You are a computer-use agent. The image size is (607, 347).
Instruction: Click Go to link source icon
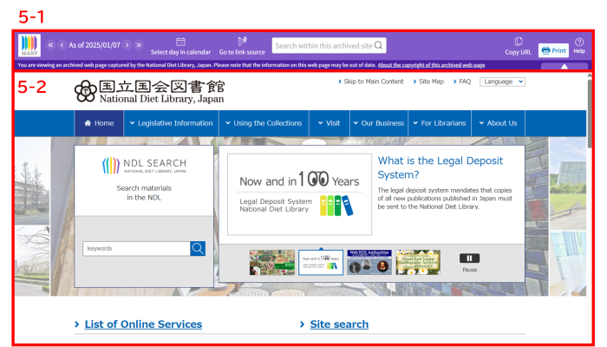pos(242,41)
